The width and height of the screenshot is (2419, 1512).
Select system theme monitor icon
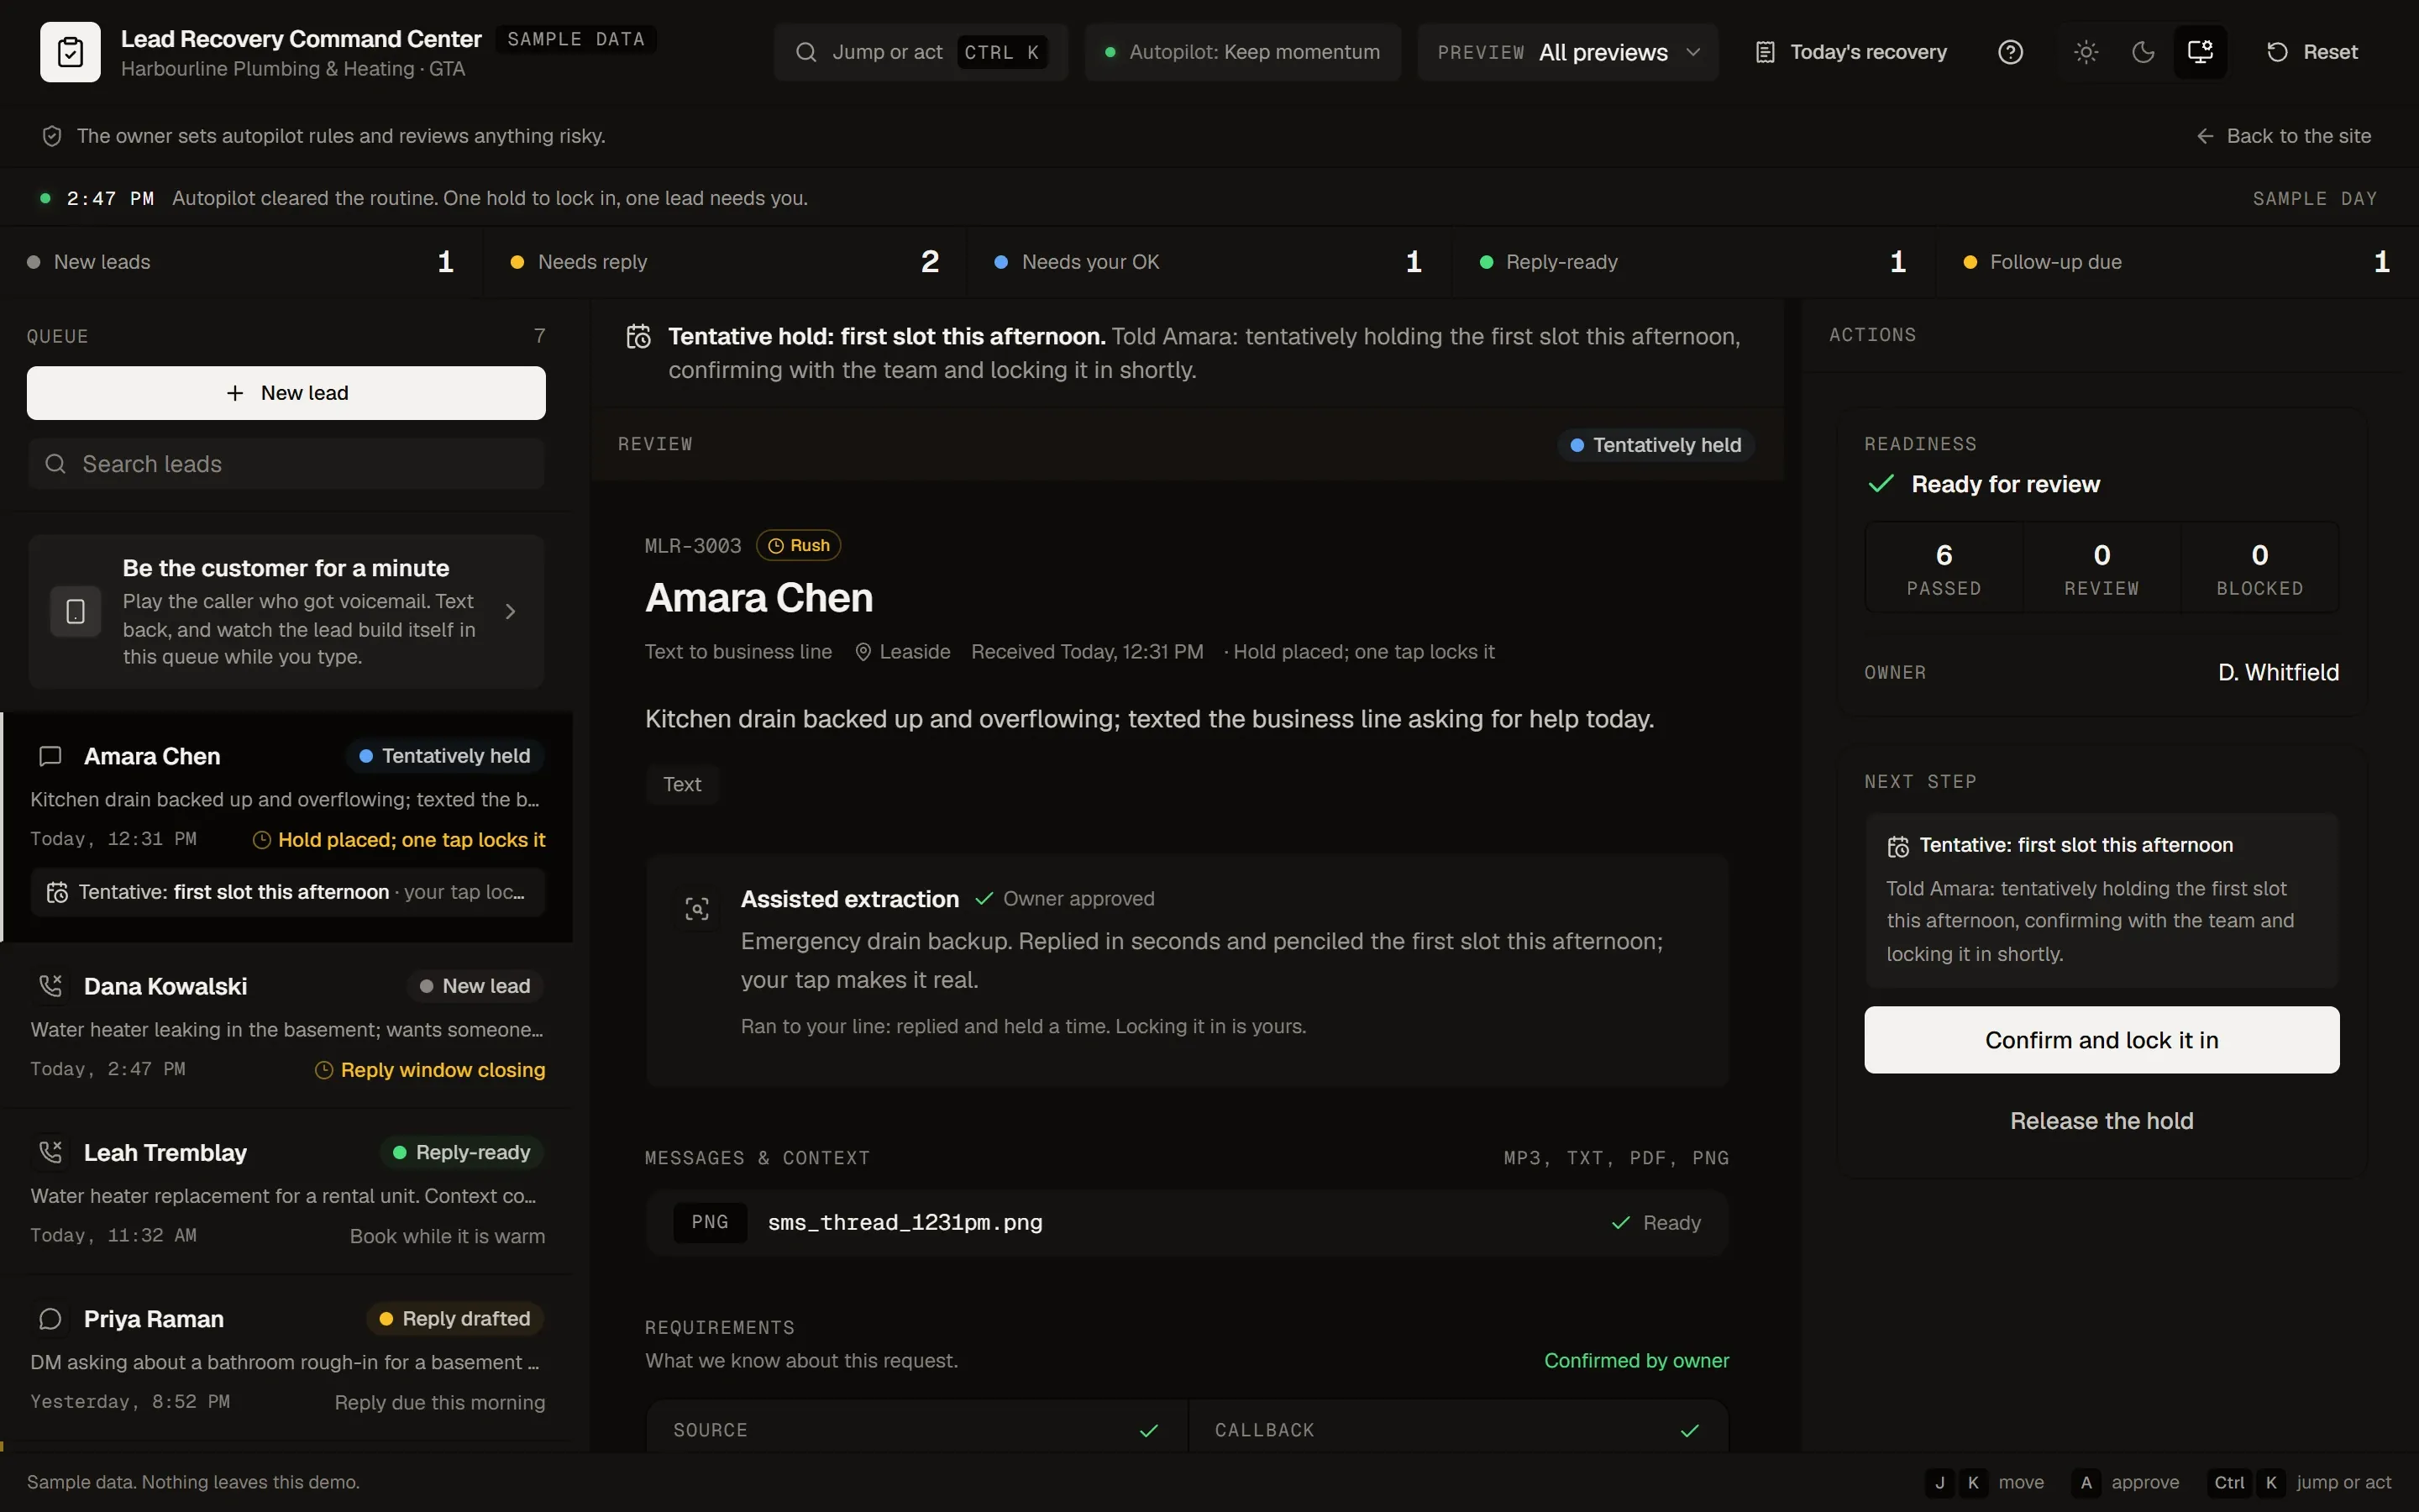[2200, 52]
